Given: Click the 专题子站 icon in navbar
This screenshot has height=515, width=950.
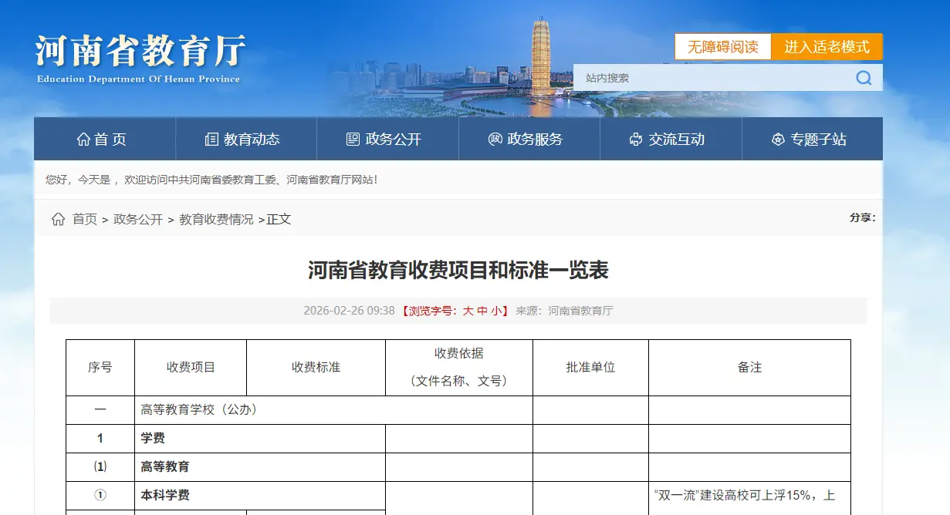Looking at the screenshot, I should coord(778,140).
